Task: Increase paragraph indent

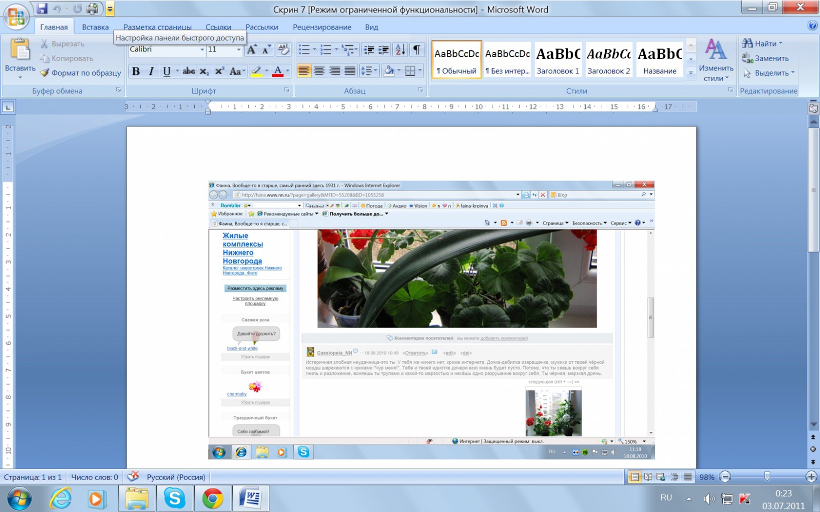Action: coord(384,49)
